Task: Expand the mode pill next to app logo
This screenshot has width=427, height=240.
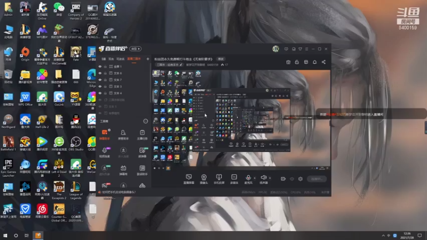Action: (x=136, y=49)
